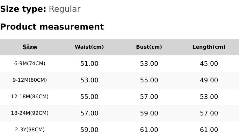This screenshot has width=239, height=138.
Task: Click the 18-24M(92CM) size row label
Action: click(30, 113)
